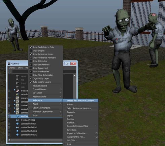Expand the zombieShuffleRN1 node
This screenshot has height=146, width=165.
[x=9, y=127]
